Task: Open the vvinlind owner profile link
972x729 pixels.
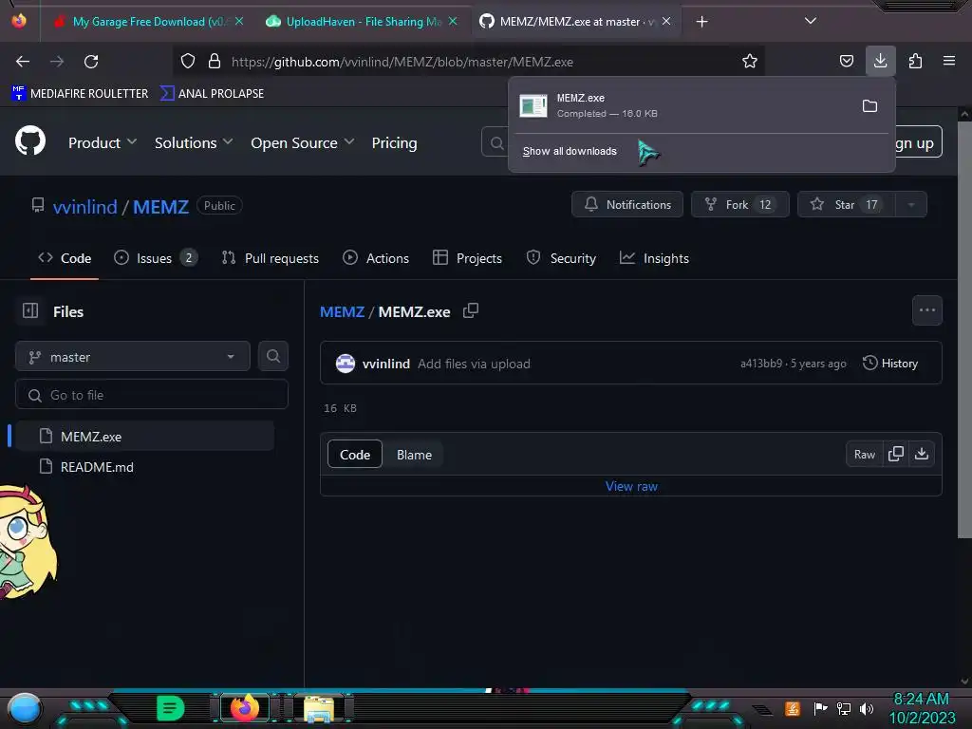Action: [84, 206]
